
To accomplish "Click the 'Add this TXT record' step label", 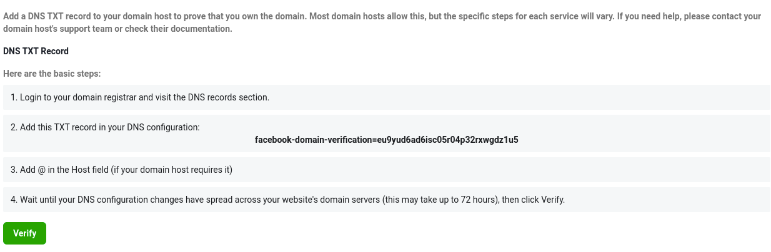I will 105,127.
